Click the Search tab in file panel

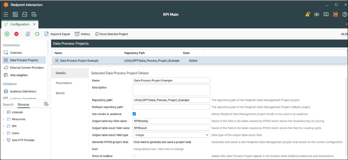[8, 105]
